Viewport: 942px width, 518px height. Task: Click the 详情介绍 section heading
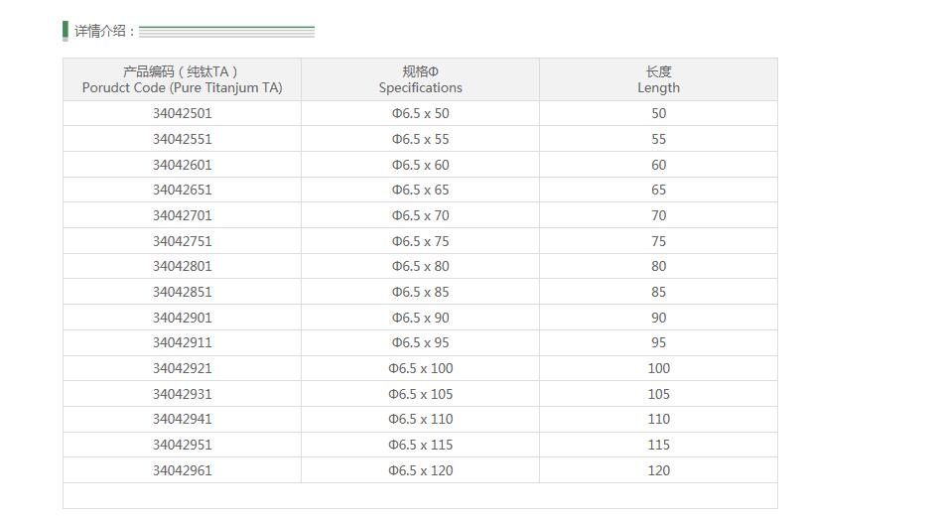tap(104, 31)
